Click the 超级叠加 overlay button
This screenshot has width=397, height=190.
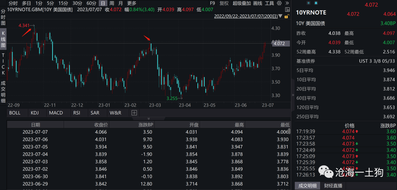pyautogui.click(x=241, y=3)
